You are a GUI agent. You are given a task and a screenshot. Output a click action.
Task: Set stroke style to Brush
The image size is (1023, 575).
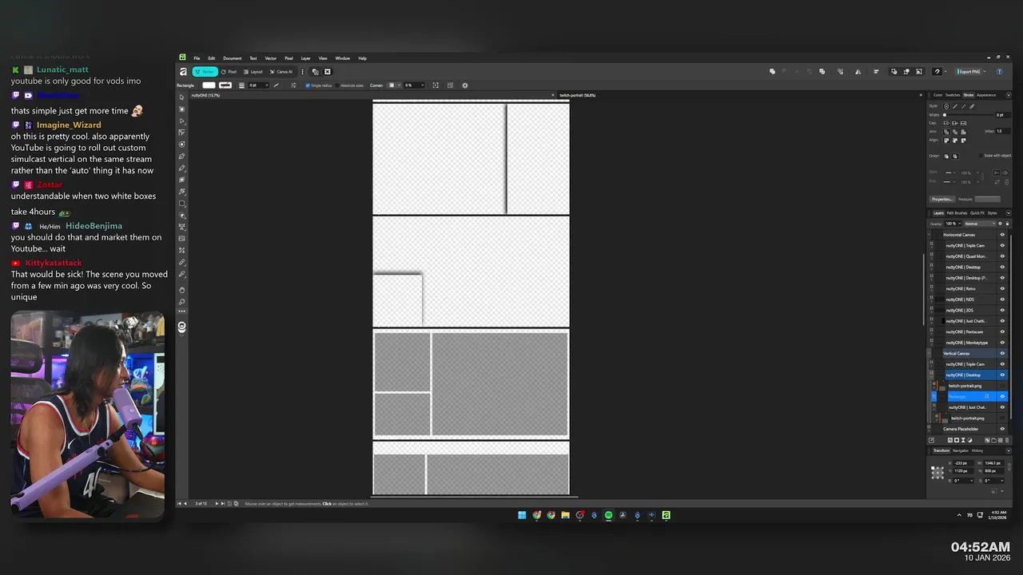tap(972, 106)
